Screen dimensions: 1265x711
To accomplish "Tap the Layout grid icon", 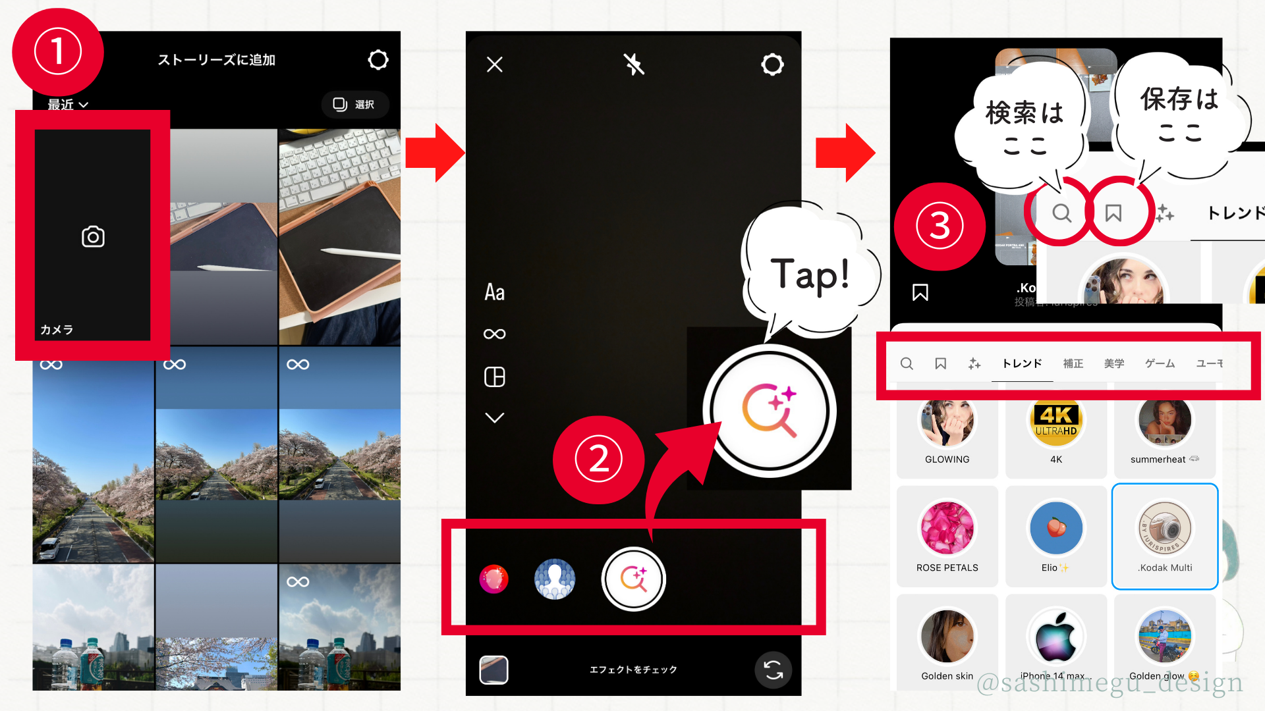I will (493, 375).
